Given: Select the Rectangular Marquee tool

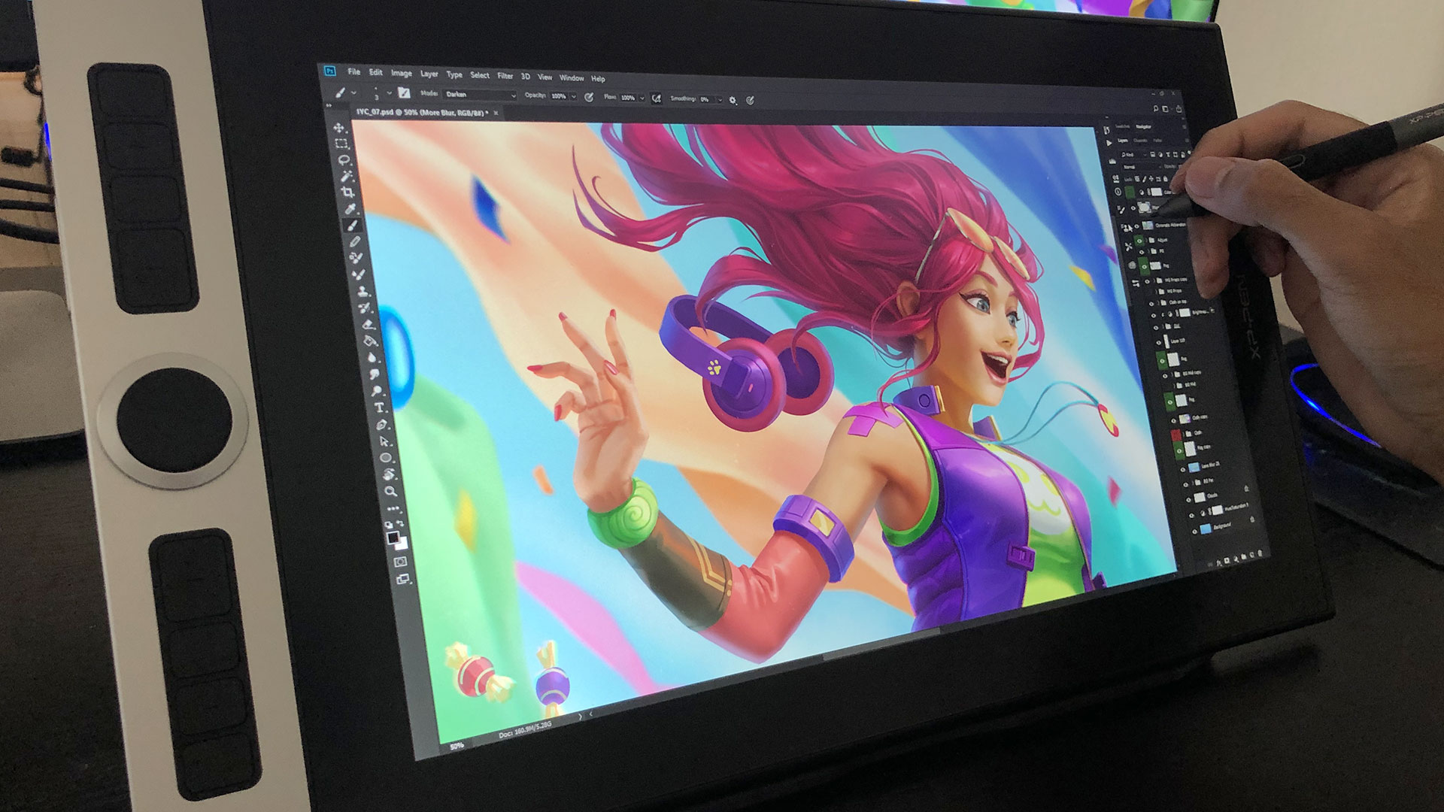Looking at the screenshot, I should coord(341,144).
